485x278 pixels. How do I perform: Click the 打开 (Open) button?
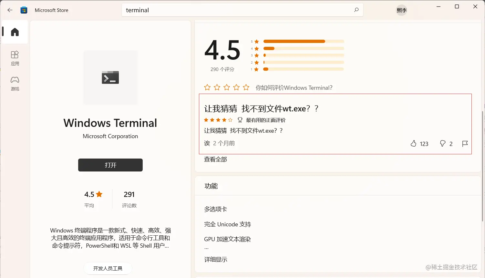click(x=110, y=165)
